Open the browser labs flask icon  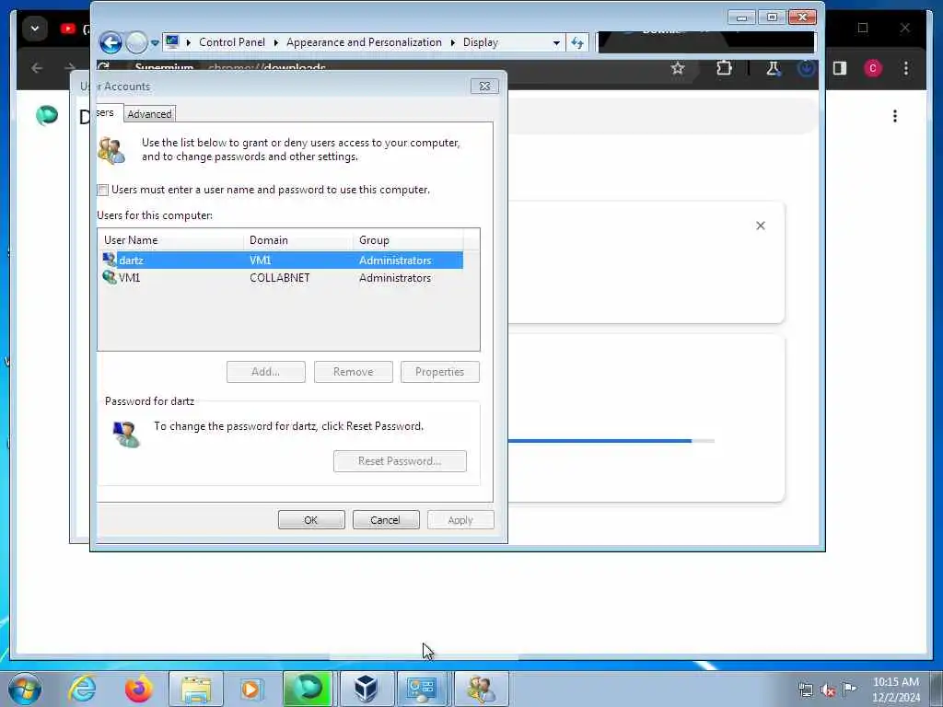(x=773, y=68)
